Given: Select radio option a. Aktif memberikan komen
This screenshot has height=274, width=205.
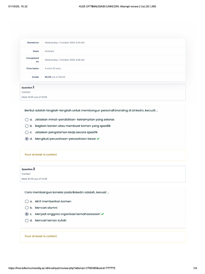Looking at the screenshot, I should tap(27, 201).
